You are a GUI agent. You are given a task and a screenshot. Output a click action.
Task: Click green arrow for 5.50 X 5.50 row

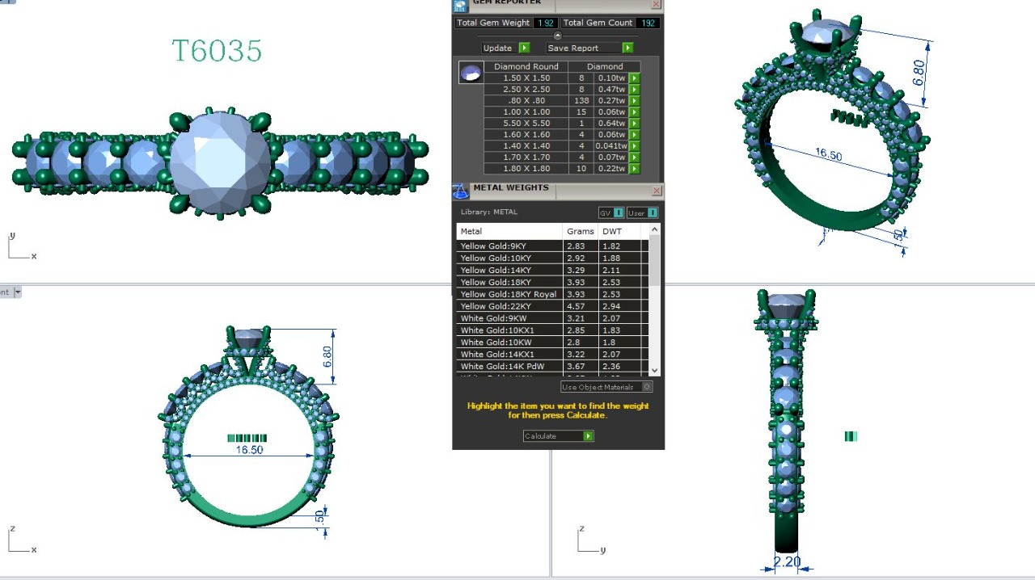pyautogui.click(x=635, y=124)
